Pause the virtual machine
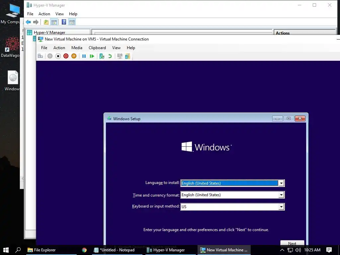340x255 pixels. pyautogui.click(x=84, y=56)
